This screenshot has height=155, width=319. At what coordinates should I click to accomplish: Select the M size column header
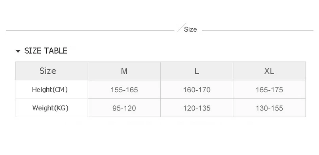click(124, 71)
